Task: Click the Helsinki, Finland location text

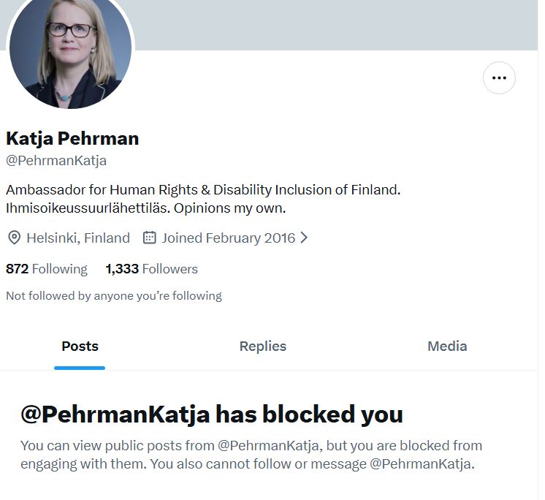Action: (78, 238)
